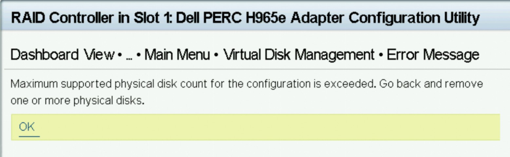
Task: Click the 'one or more physical disks' line
Action: click(78, 101)
